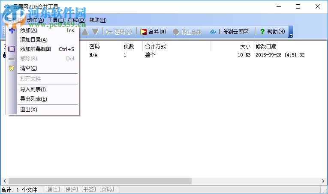Click the 10 KB size cell

click(244, 55)
